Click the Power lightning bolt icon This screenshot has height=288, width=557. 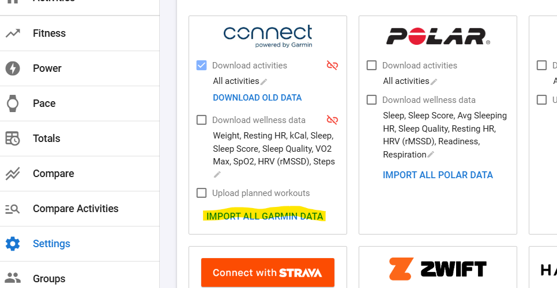tap(13, 68)
